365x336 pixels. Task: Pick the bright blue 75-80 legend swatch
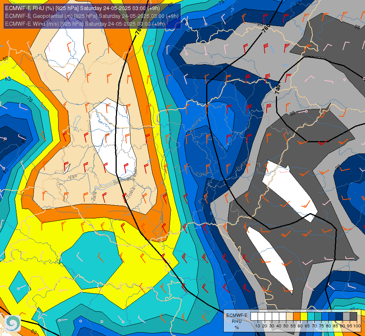pyautogui.click(x=325, y=317)
